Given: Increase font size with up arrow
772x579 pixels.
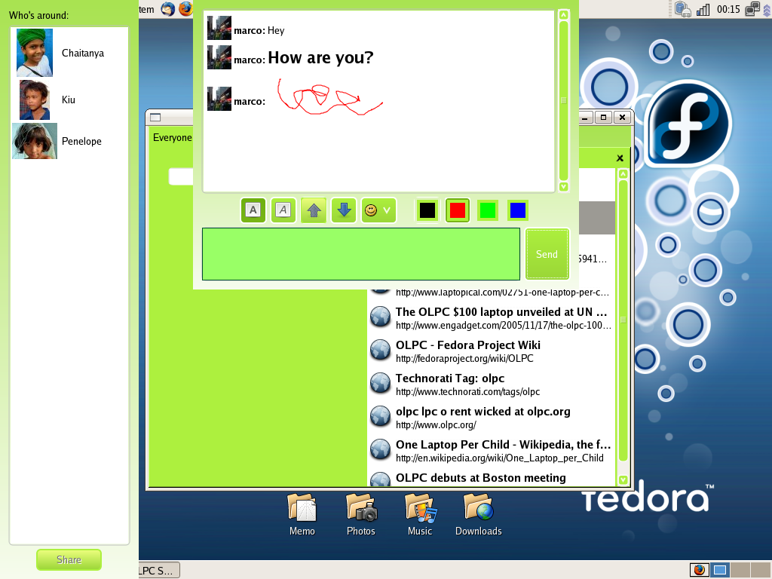Looking at the screenshot, I should pyautogui.click(x=314, y=210).
